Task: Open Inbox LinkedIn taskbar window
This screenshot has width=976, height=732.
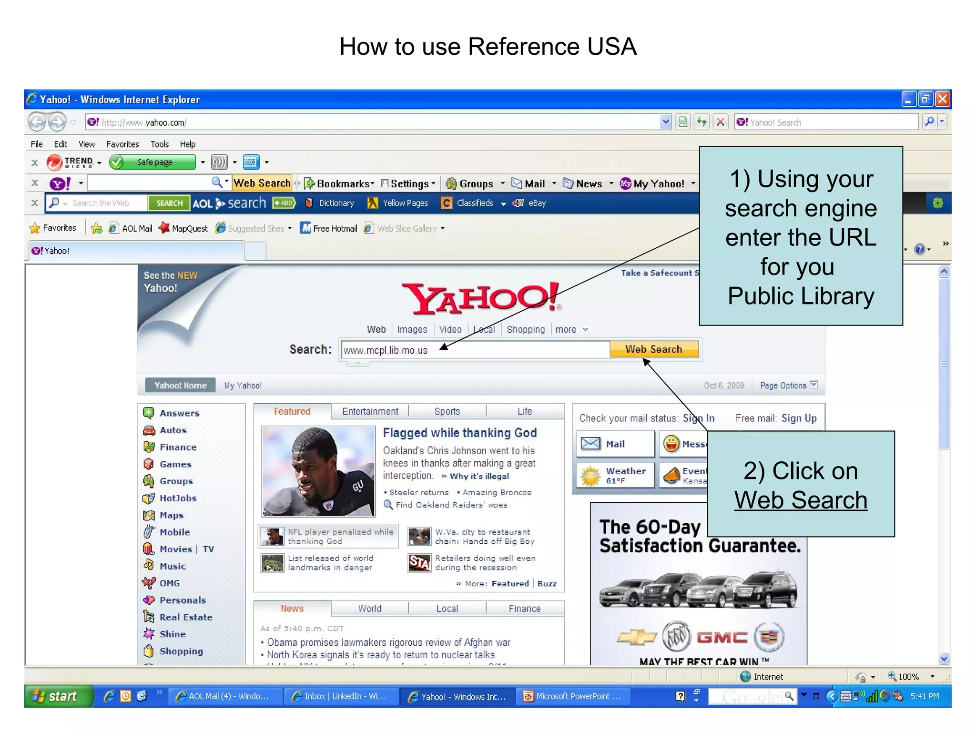Action: coord(341,696)
